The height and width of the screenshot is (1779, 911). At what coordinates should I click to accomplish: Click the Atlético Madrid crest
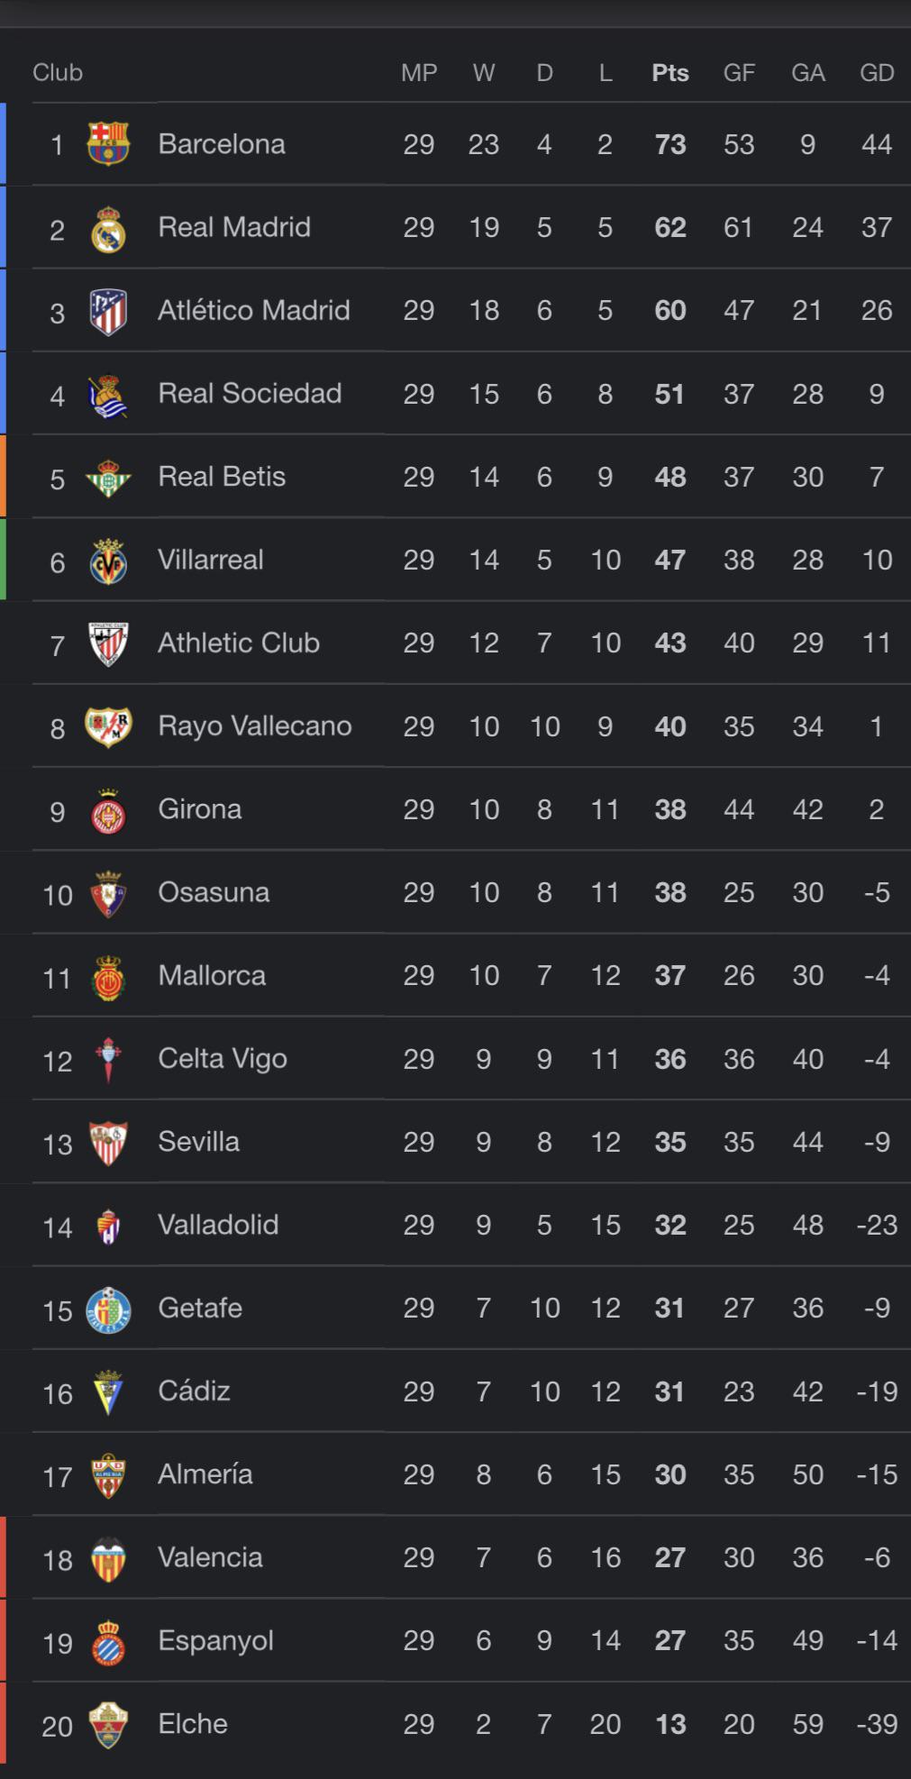point(108,312)
